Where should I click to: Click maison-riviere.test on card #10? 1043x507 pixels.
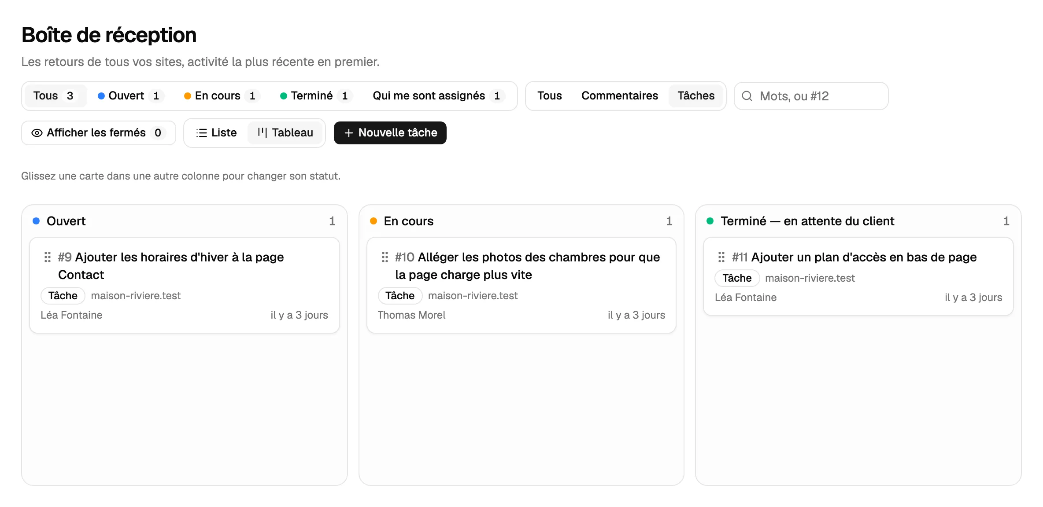click(x=473, y=296)
